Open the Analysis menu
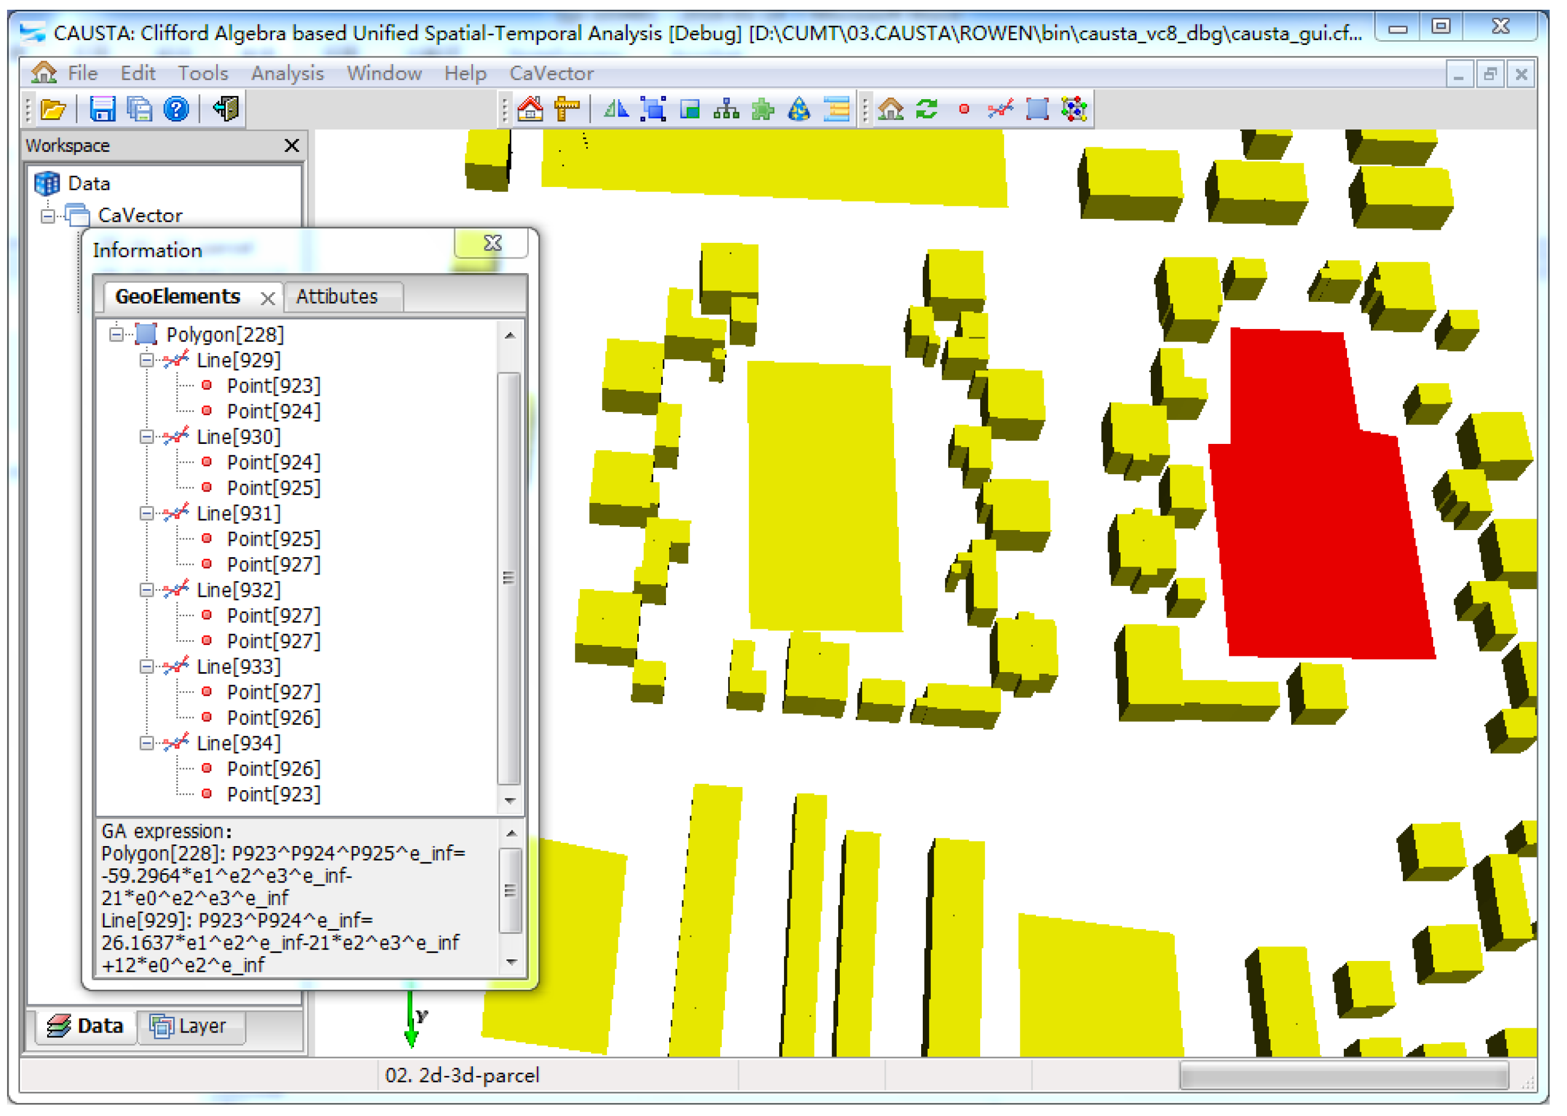Screen dimensions: 1567x1116 pyautogui.click(x=287, y=74)
